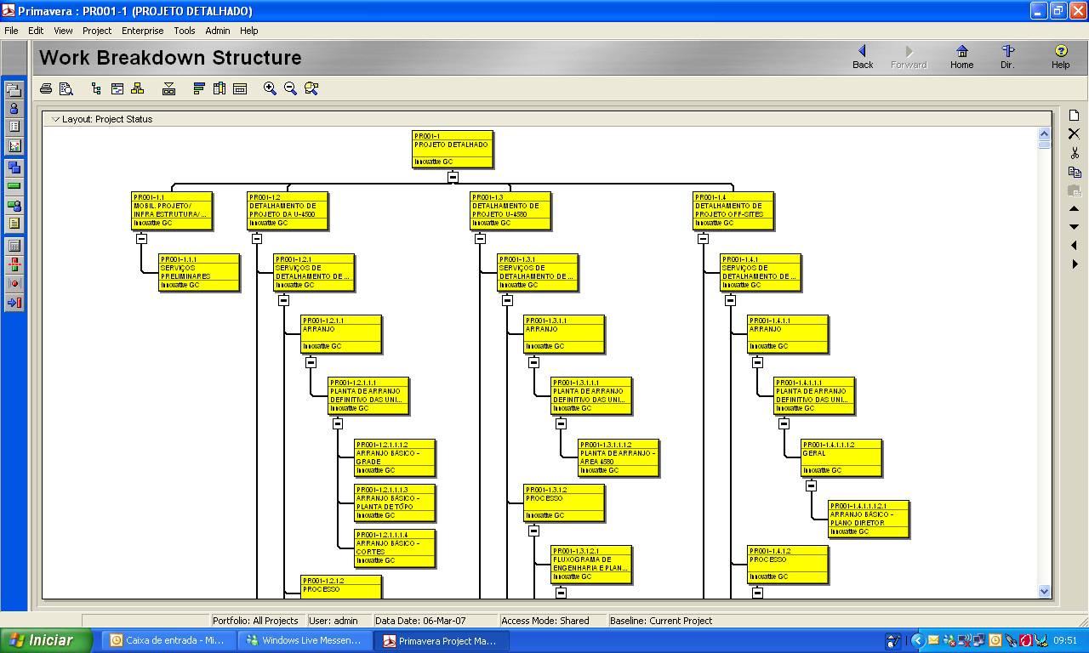Screen dimensions: 1089x653
Task: Click the Delete X icon on command bar
Action: (x=1074, y=134)
